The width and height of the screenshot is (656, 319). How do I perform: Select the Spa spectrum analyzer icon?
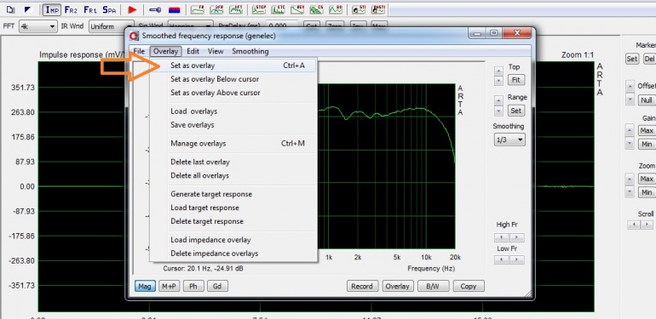[x=109, y=9]
